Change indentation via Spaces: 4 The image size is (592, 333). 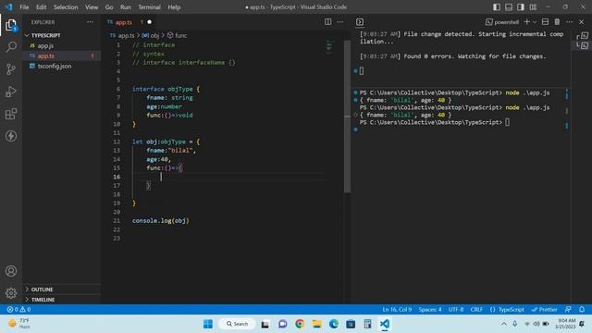pos(429,309)
